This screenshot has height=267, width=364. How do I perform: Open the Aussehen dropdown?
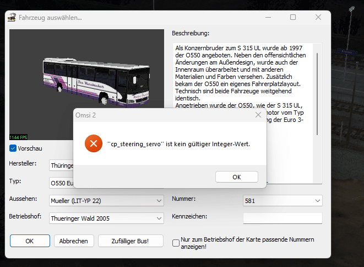point(106,201)
